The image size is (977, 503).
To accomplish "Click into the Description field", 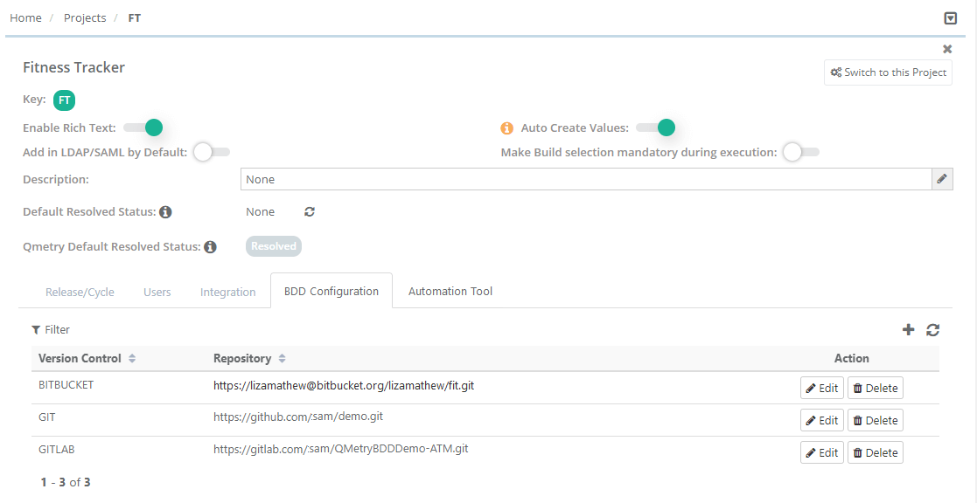I will [586, 179].
